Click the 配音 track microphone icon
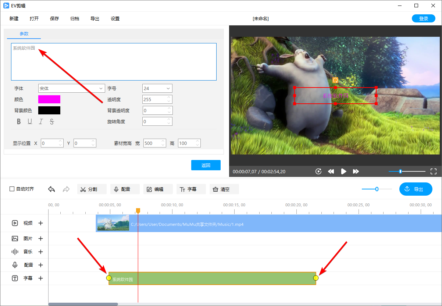 [x=15, y=265]
